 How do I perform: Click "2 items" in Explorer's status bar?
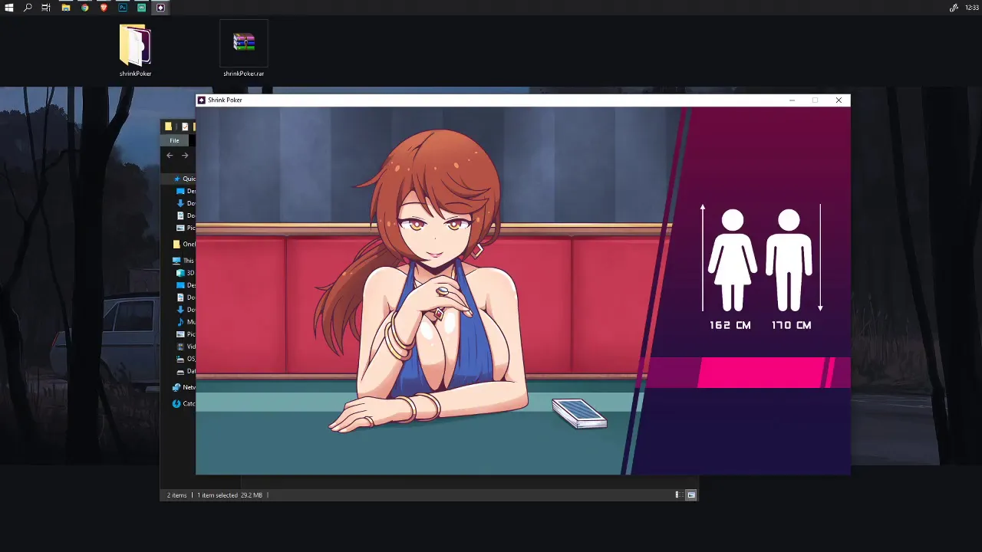point(177,495)
